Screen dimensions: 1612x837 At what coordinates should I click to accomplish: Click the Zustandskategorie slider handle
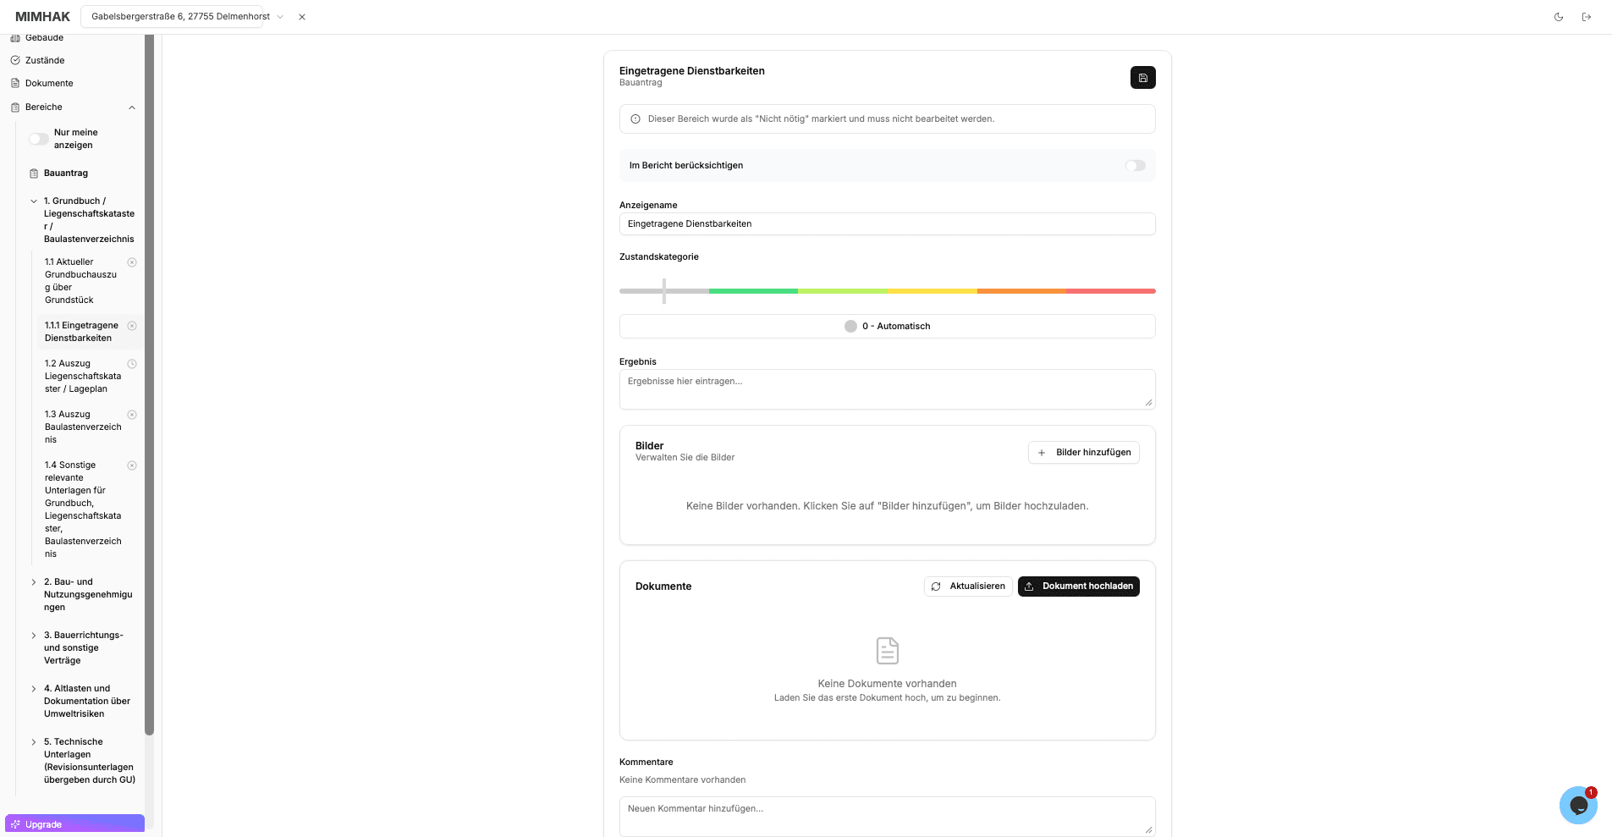pyautogui.click(x=664, y=291)
